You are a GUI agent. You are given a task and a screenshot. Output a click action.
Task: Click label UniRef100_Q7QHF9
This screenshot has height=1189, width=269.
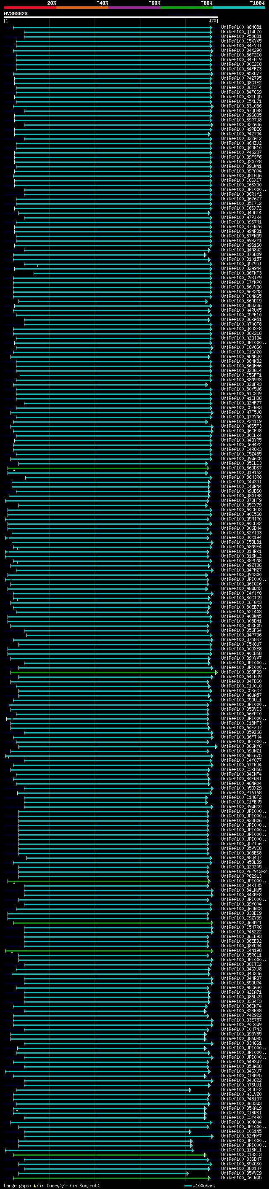coord(241,500)
